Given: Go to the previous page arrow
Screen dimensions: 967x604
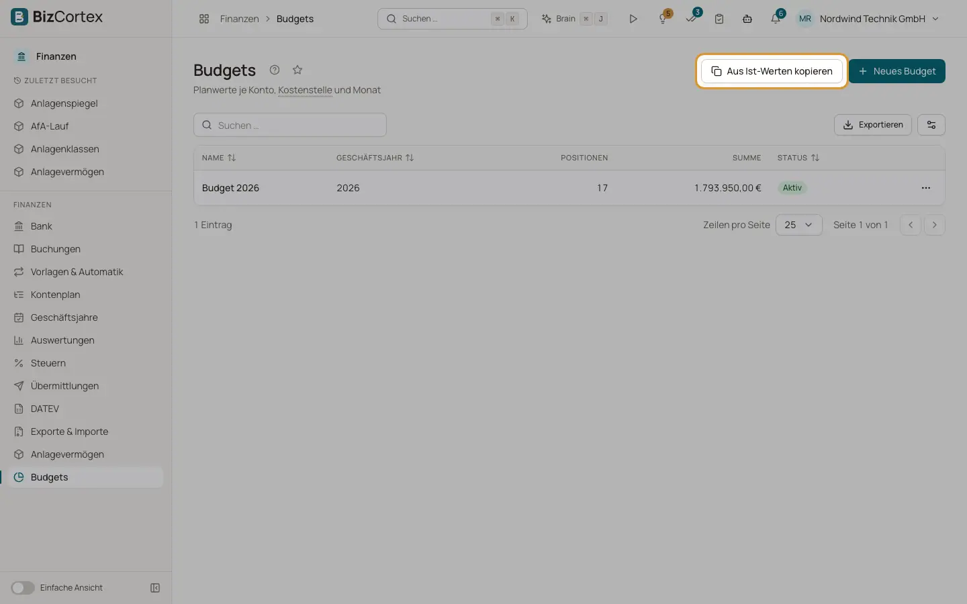Looking at the screenshot, I should [911, 225].
